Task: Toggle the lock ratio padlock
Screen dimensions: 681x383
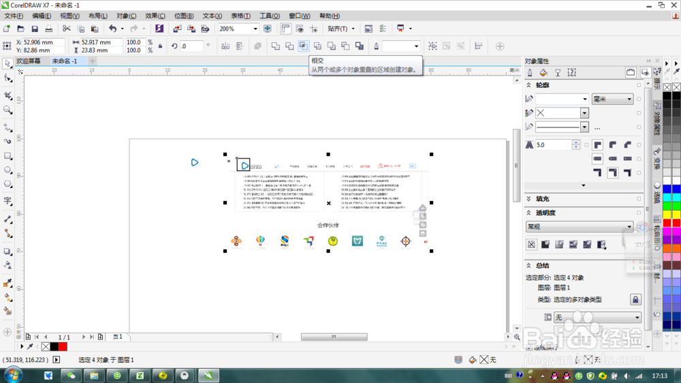Action: pyautogui.click(x=160, y=46)
